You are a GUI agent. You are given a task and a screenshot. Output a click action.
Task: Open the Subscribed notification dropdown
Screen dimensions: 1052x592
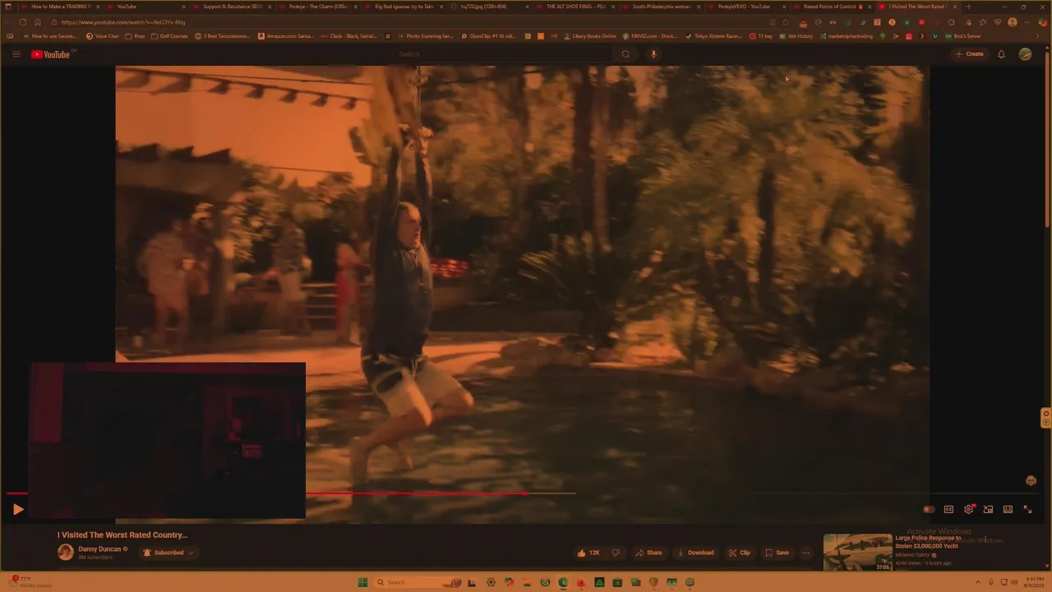(168, 553)
